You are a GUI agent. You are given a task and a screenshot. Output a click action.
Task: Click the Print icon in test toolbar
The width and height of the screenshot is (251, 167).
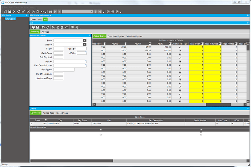pos(72,27)
